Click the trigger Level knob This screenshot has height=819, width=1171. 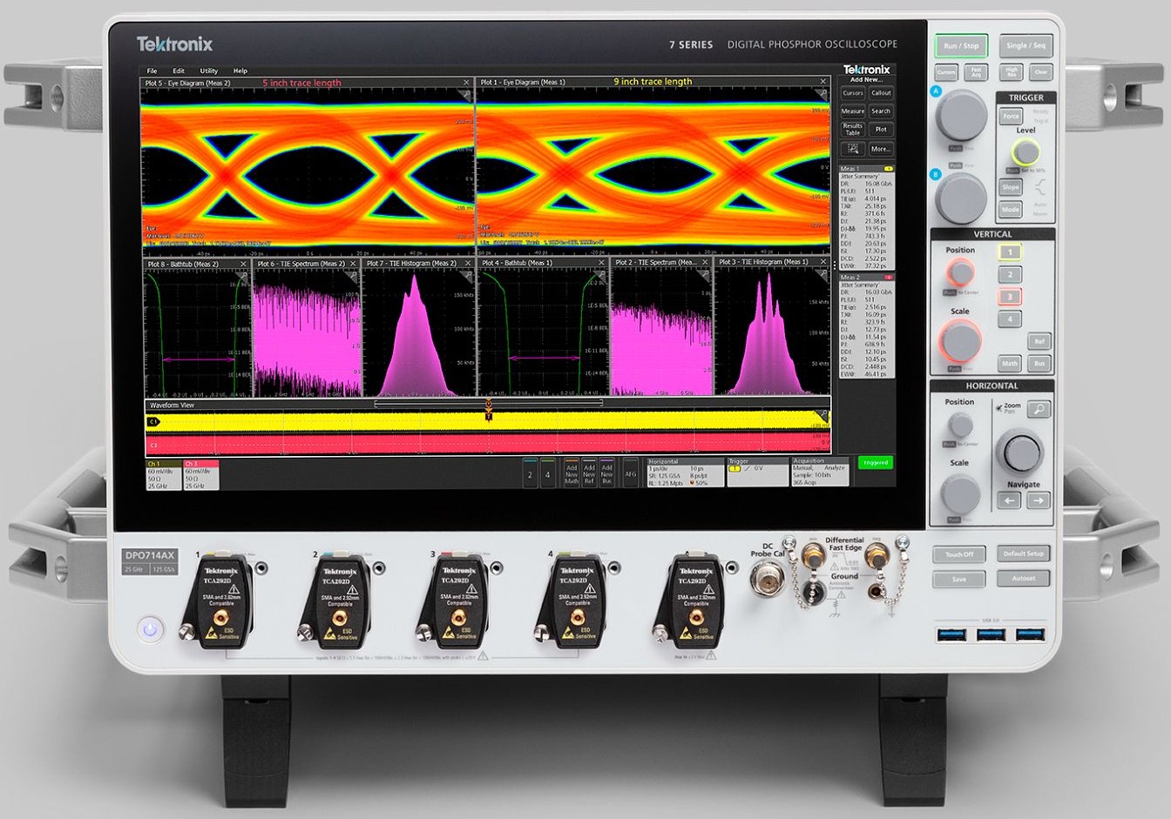pyautogui.click(x=1027, y=152)
